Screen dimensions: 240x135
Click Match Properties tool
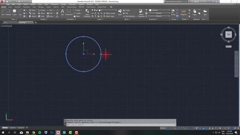[x=141, y=13]
